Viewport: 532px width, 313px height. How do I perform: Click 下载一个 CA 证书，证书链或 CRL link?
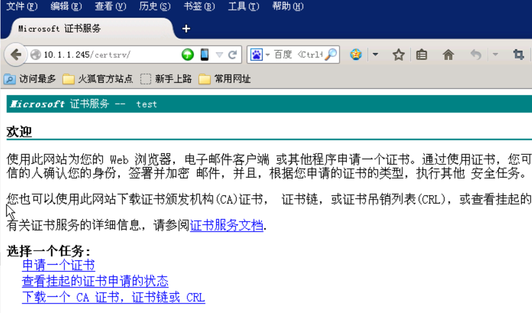click(113, 297)
